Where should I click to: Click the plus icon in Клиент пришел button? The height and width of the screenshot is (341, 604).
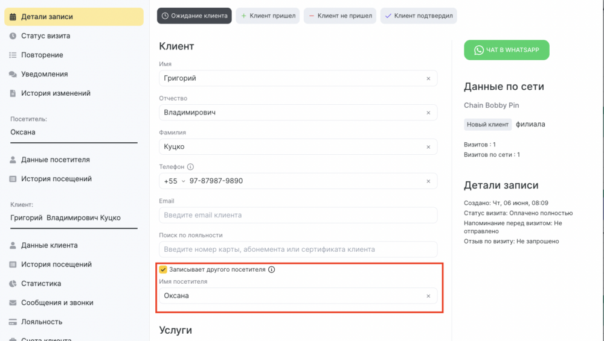point(244,16)
